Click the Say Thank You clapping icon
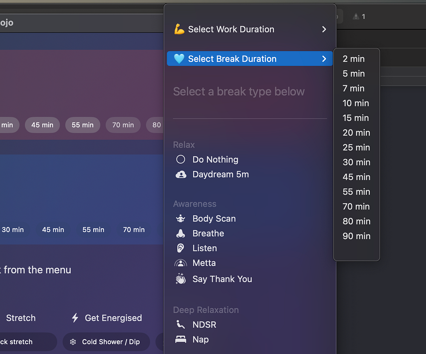This screenshot has height=354, width=426. coord(181,279)
